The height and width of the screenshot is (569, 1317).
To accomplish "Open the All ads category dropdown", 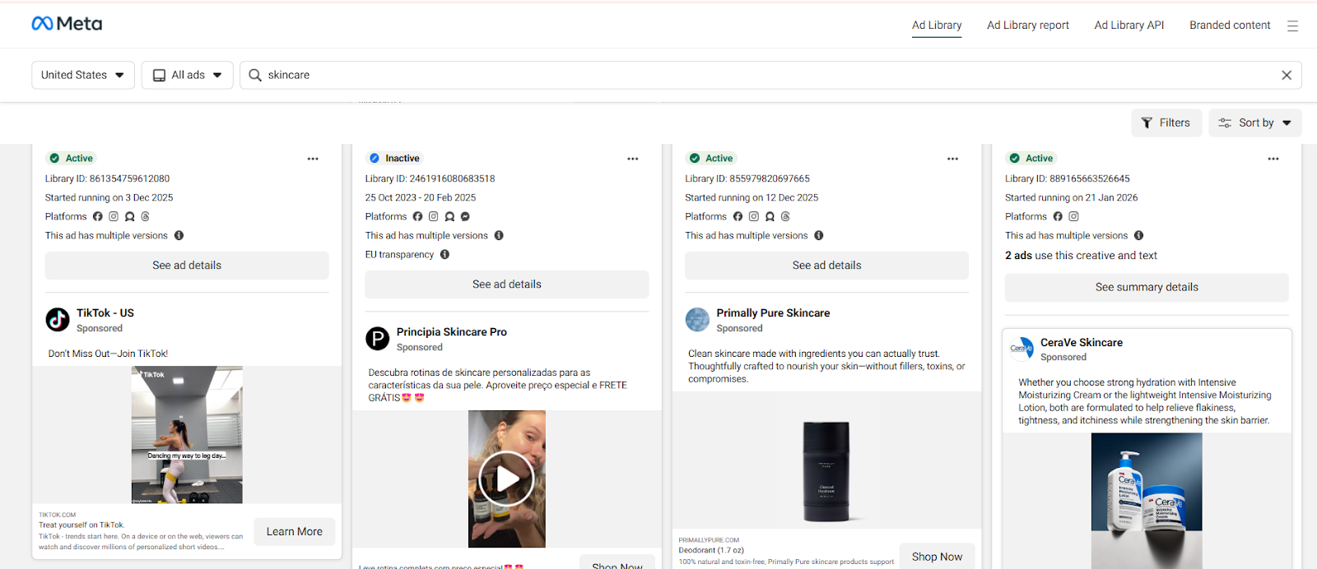I will point(188,75).
